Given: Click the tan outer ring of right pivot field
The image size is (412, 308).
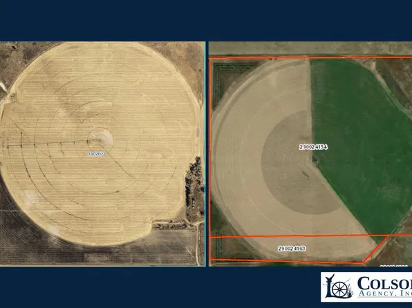Looking at the screenshot, I should tap(236, 157).
